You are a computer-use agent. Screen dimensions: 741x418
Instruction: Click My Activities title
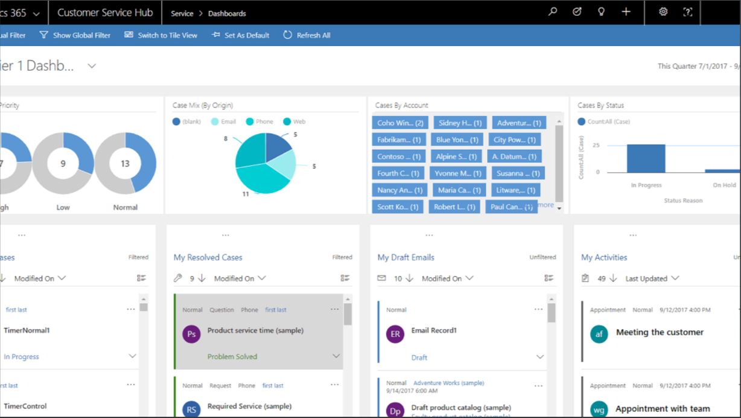[604, 257]
